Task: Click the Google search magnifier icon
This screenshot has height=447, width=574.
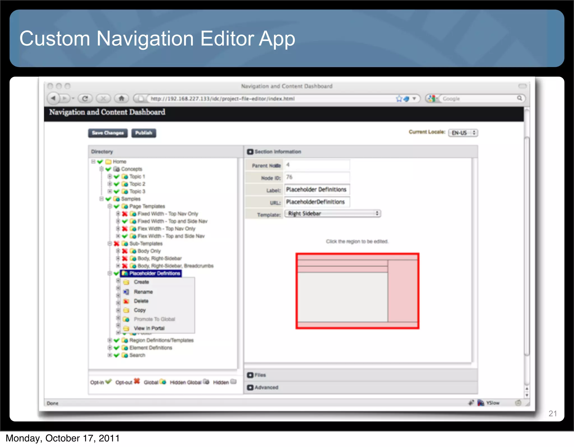Action: 519,98
